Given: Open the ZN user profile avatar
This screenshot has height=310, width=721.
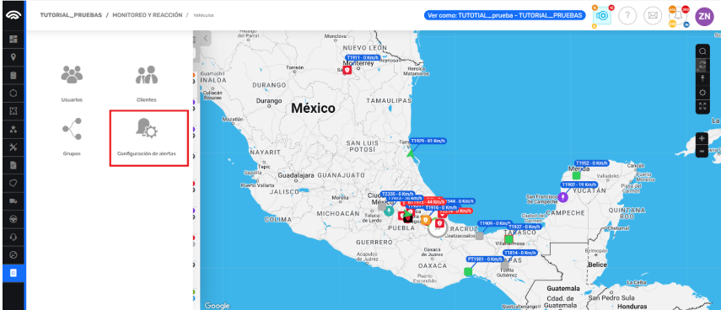Looking at the screenshot, I should click(704, 16).
